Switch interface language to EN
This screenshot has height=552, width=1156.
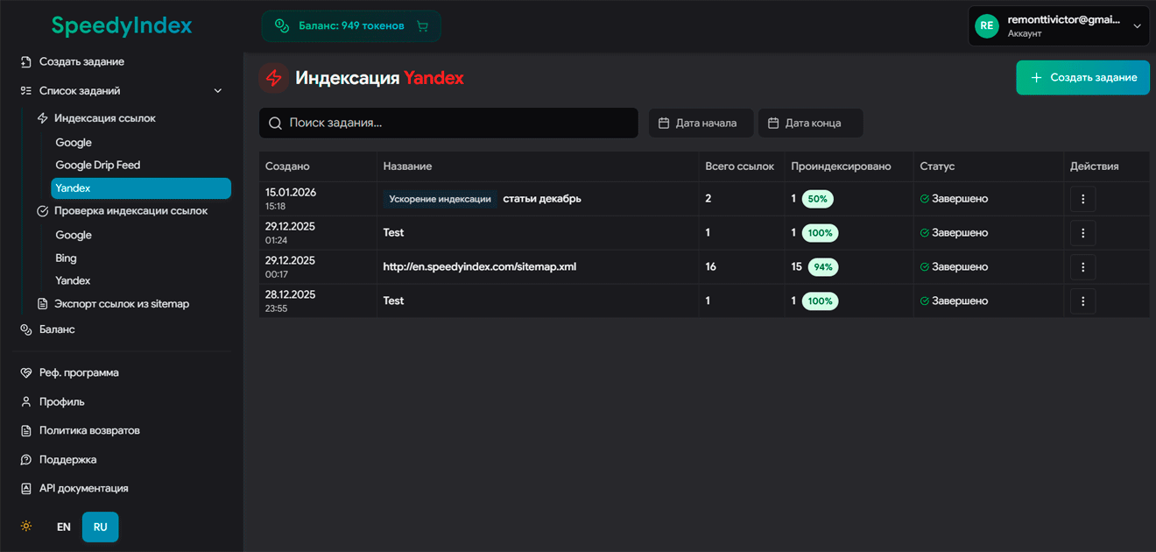tap(64, 527)
